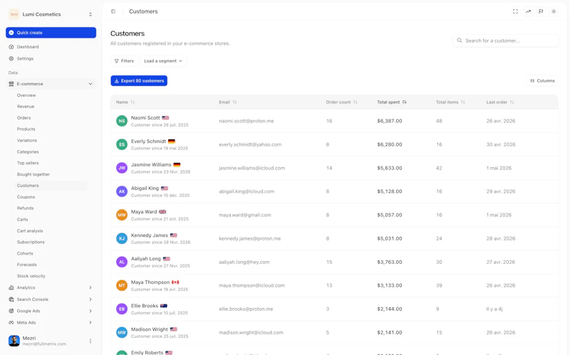Open Subscriptions in sidebar
The image size is (570, 355).
click(x=31, y=242)
